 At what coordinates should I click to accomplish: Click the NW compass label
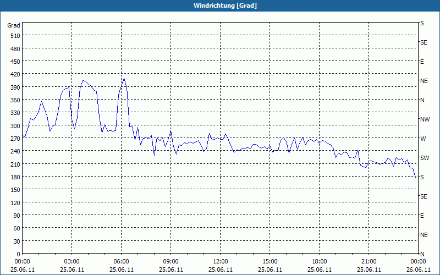point(425,119)
